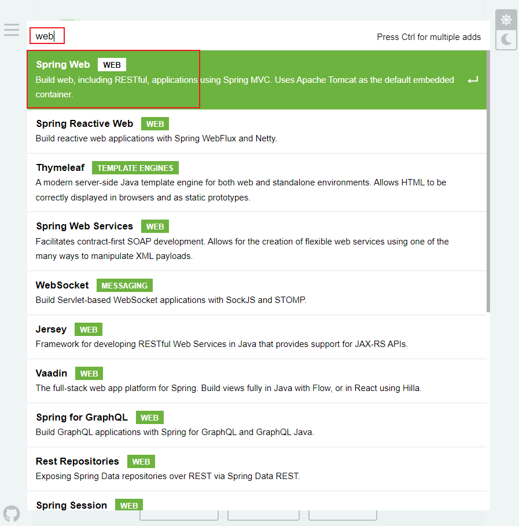
Task: Click 'Facilitates contract-first SOAP development' description
Action: tap(242, 249)
